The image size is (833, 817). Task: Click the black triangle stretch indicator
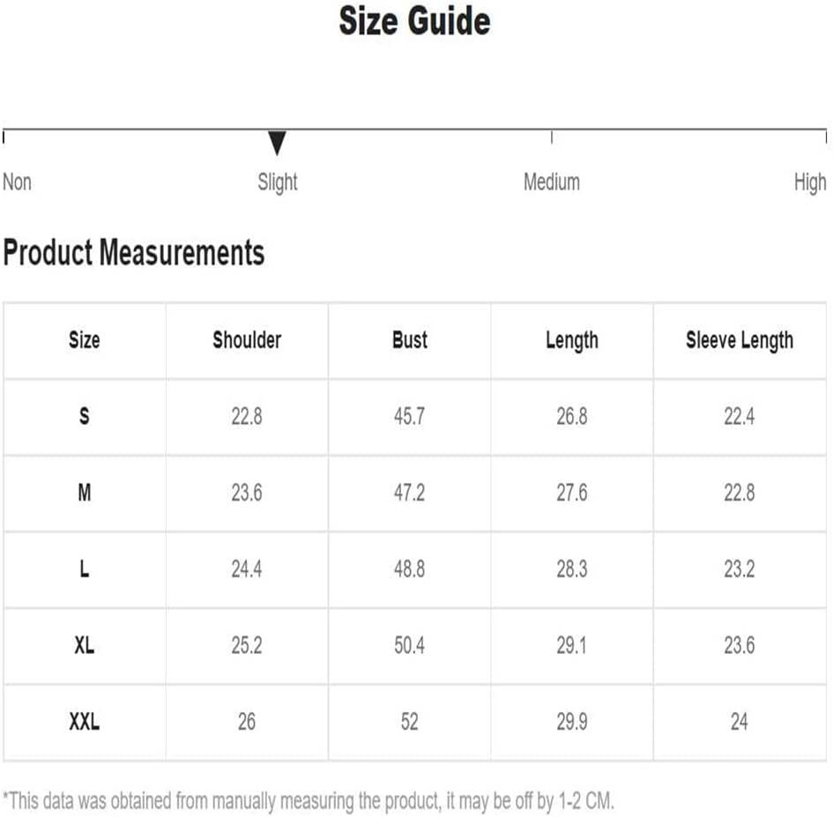277,143
